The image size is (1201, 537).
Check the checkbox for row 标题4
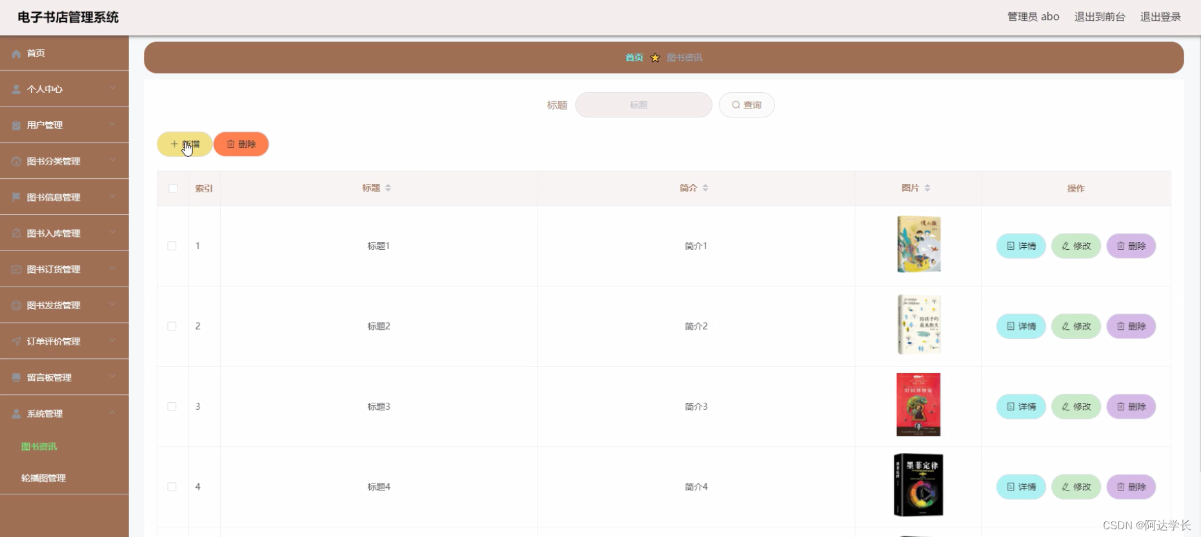(172, 487)
